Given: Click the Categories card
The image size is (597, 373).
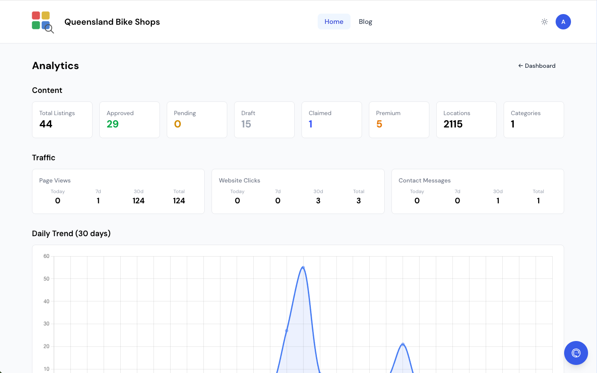Looking at the screenshot, I should click(534, 119).
